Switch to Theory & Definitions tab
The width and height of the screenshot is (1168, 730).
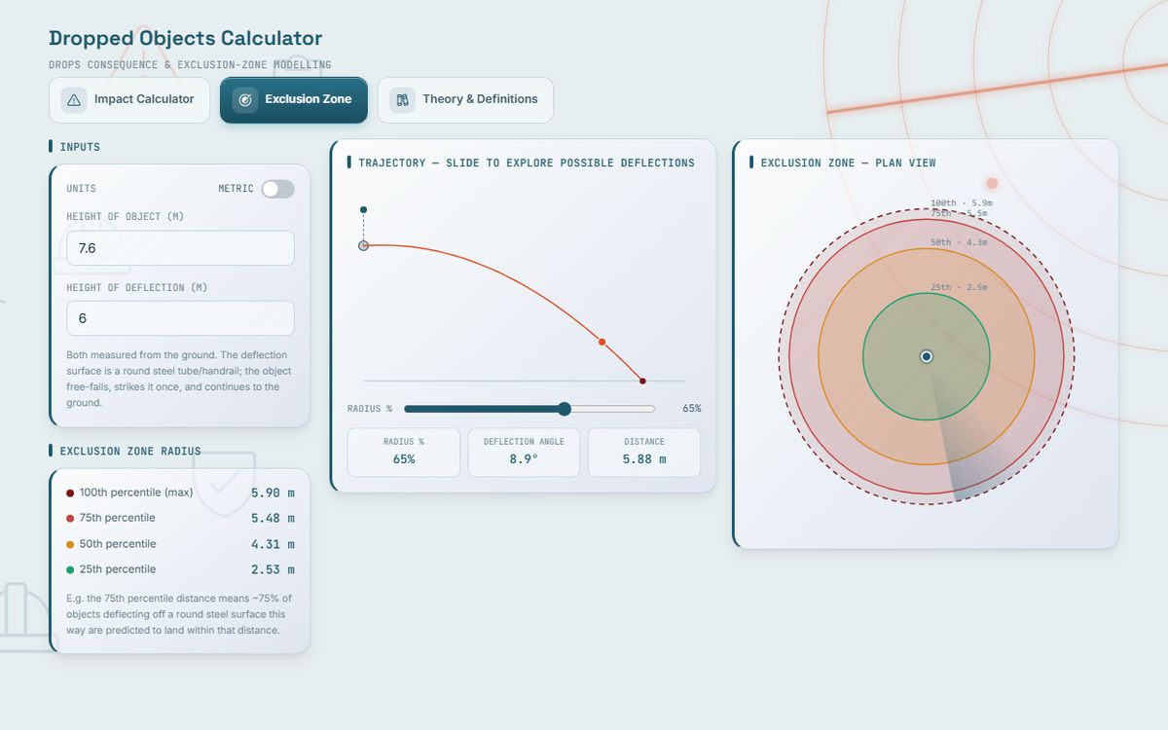[465, 100]
